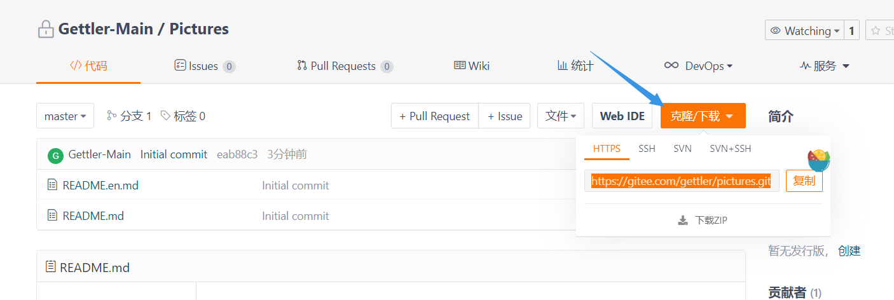
Task: Click the document icon in README.md preview header
Action: click(x=51, y=267)
